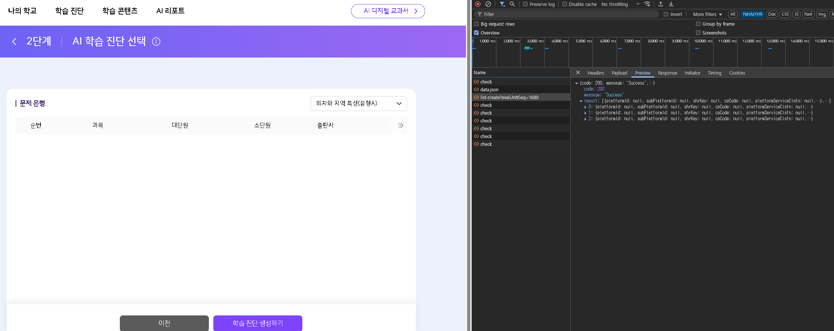Open network search with magnifier icon
The height and width of the screenshot is (331, 834).
pyautogui.click(x=512, y=4)
